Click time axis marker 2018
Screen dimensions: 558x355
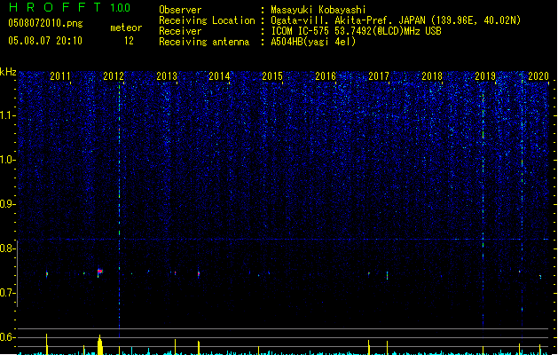(432, 76)
